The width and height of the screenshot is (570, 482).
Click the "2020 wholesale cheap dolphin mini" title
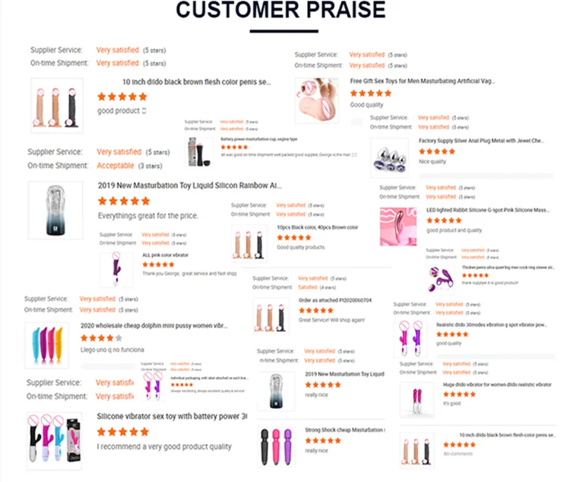[x=154, y=325]
